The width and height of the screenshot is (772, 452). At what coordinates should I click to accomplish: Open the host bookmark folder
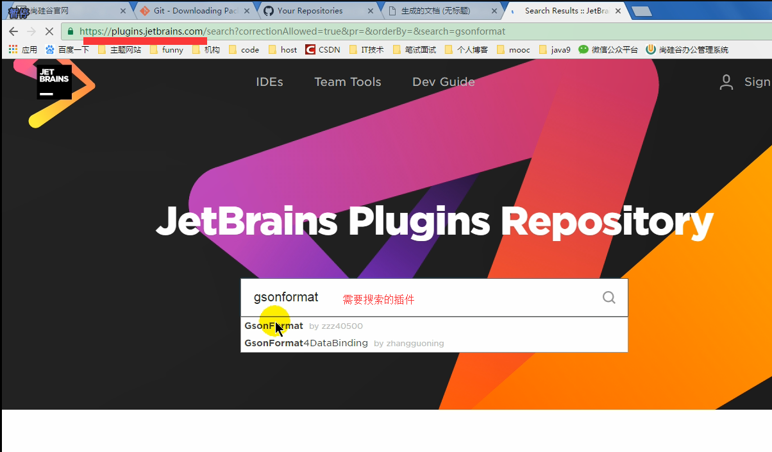[x=283, y=49]
